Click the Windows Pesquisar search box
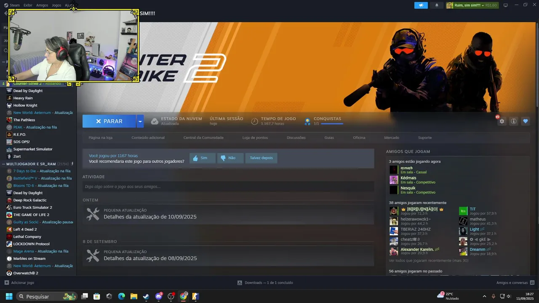The width and height of the screenshot is (539, 303). tap(47, 296)
